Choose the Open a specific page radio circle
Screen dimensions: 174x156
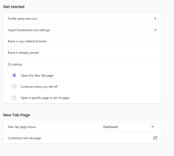coord(14,98)
